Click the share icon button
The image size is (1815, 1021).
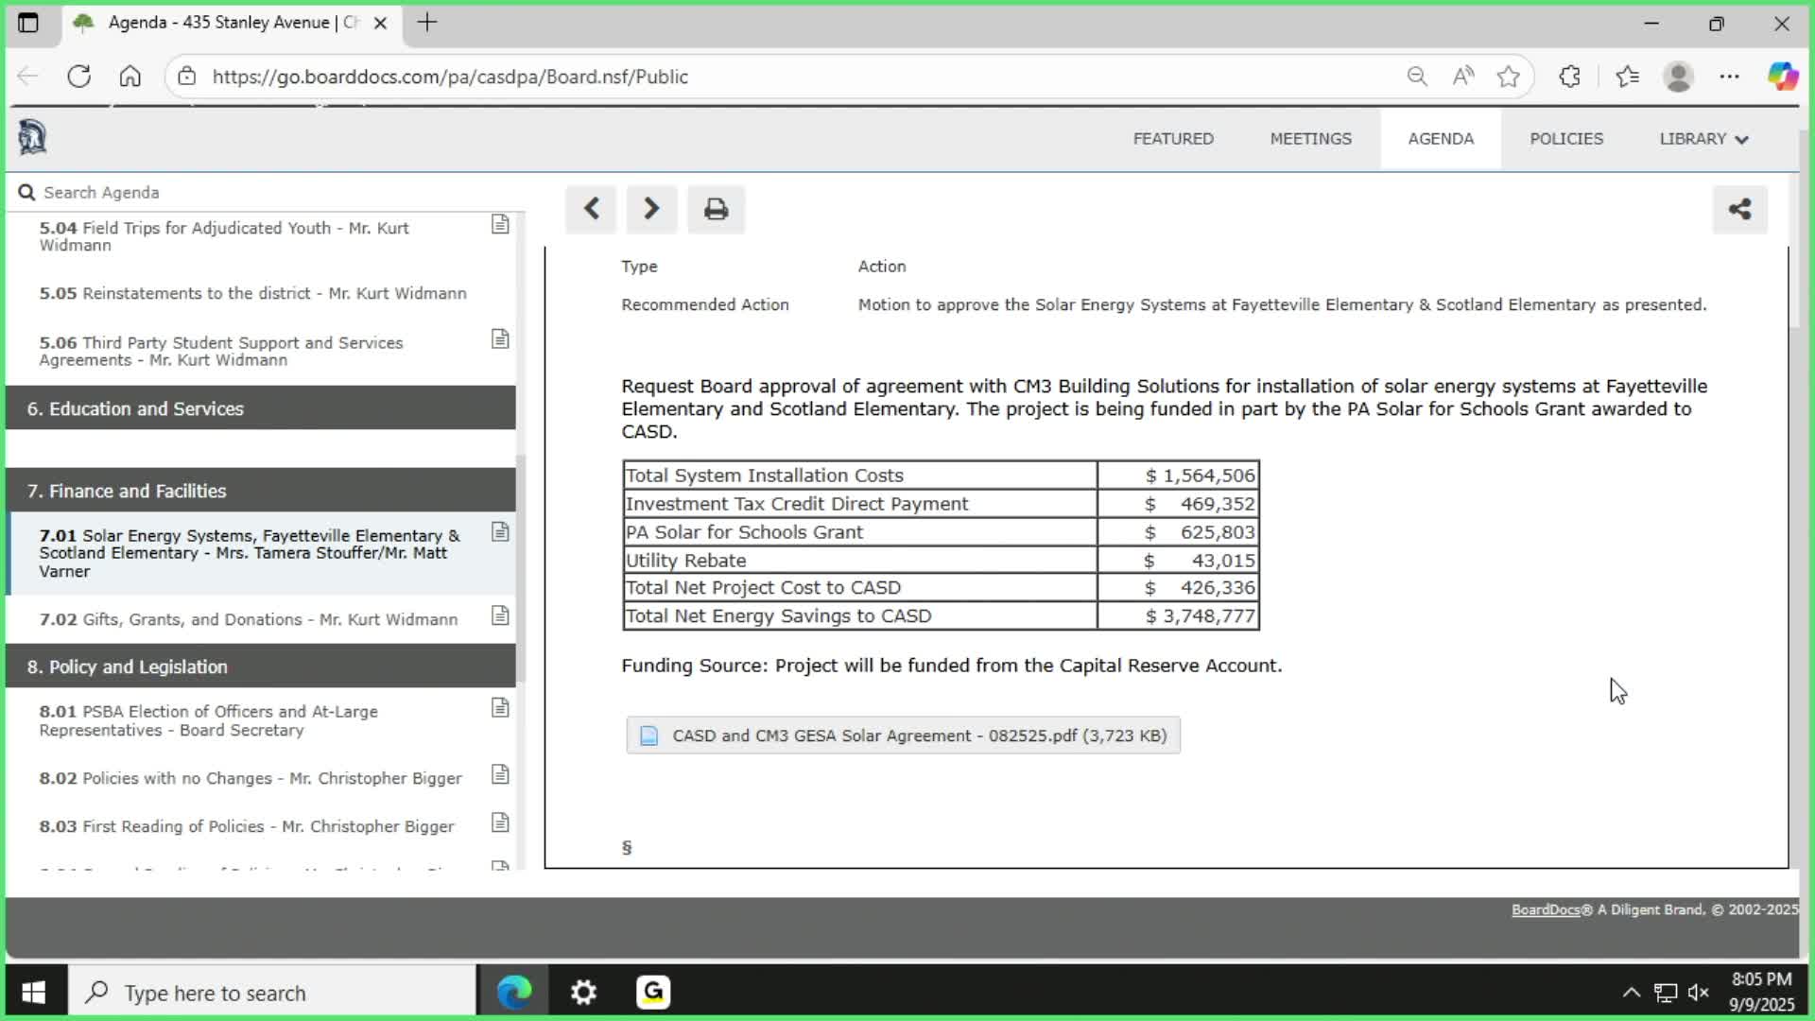coord(1739,209)
